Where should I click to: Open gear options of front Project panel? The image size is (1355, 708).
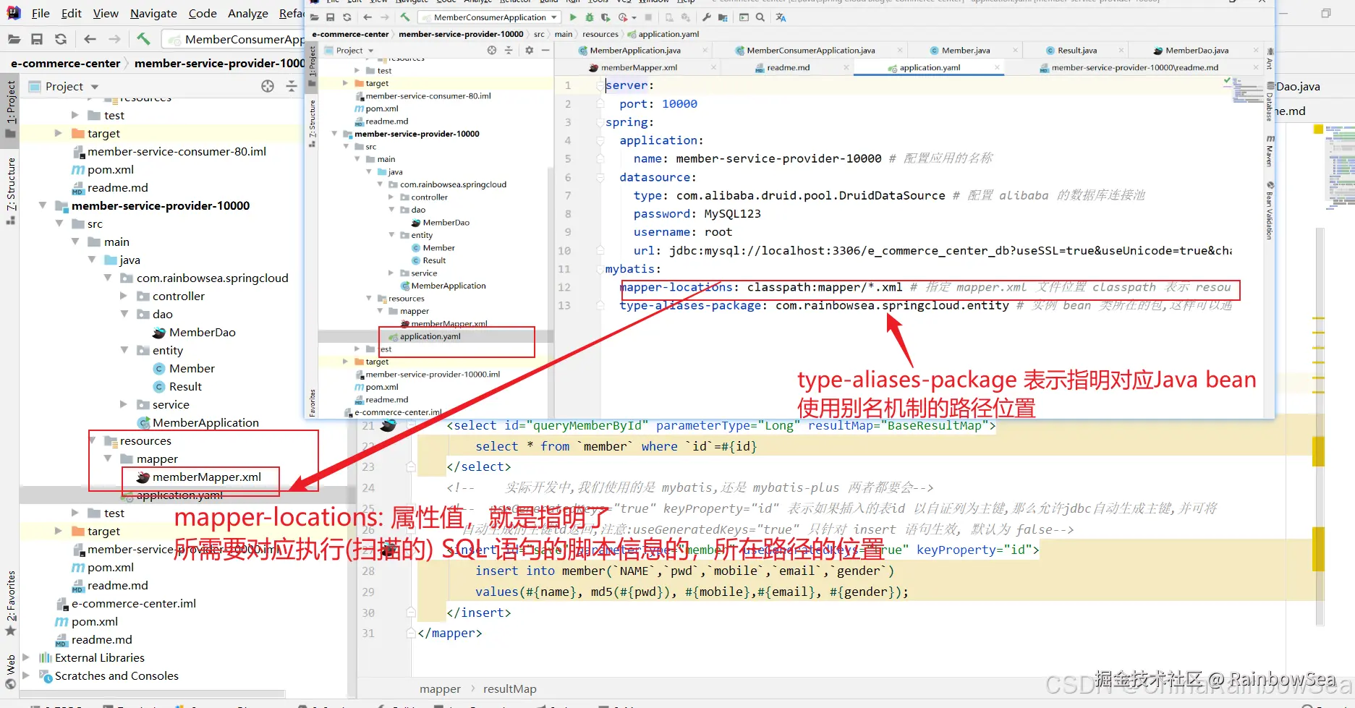point(529,51)
